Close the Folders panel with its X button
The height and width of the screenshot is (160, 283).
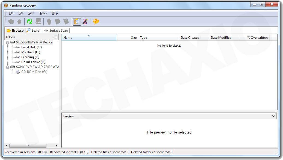point(55,37)
